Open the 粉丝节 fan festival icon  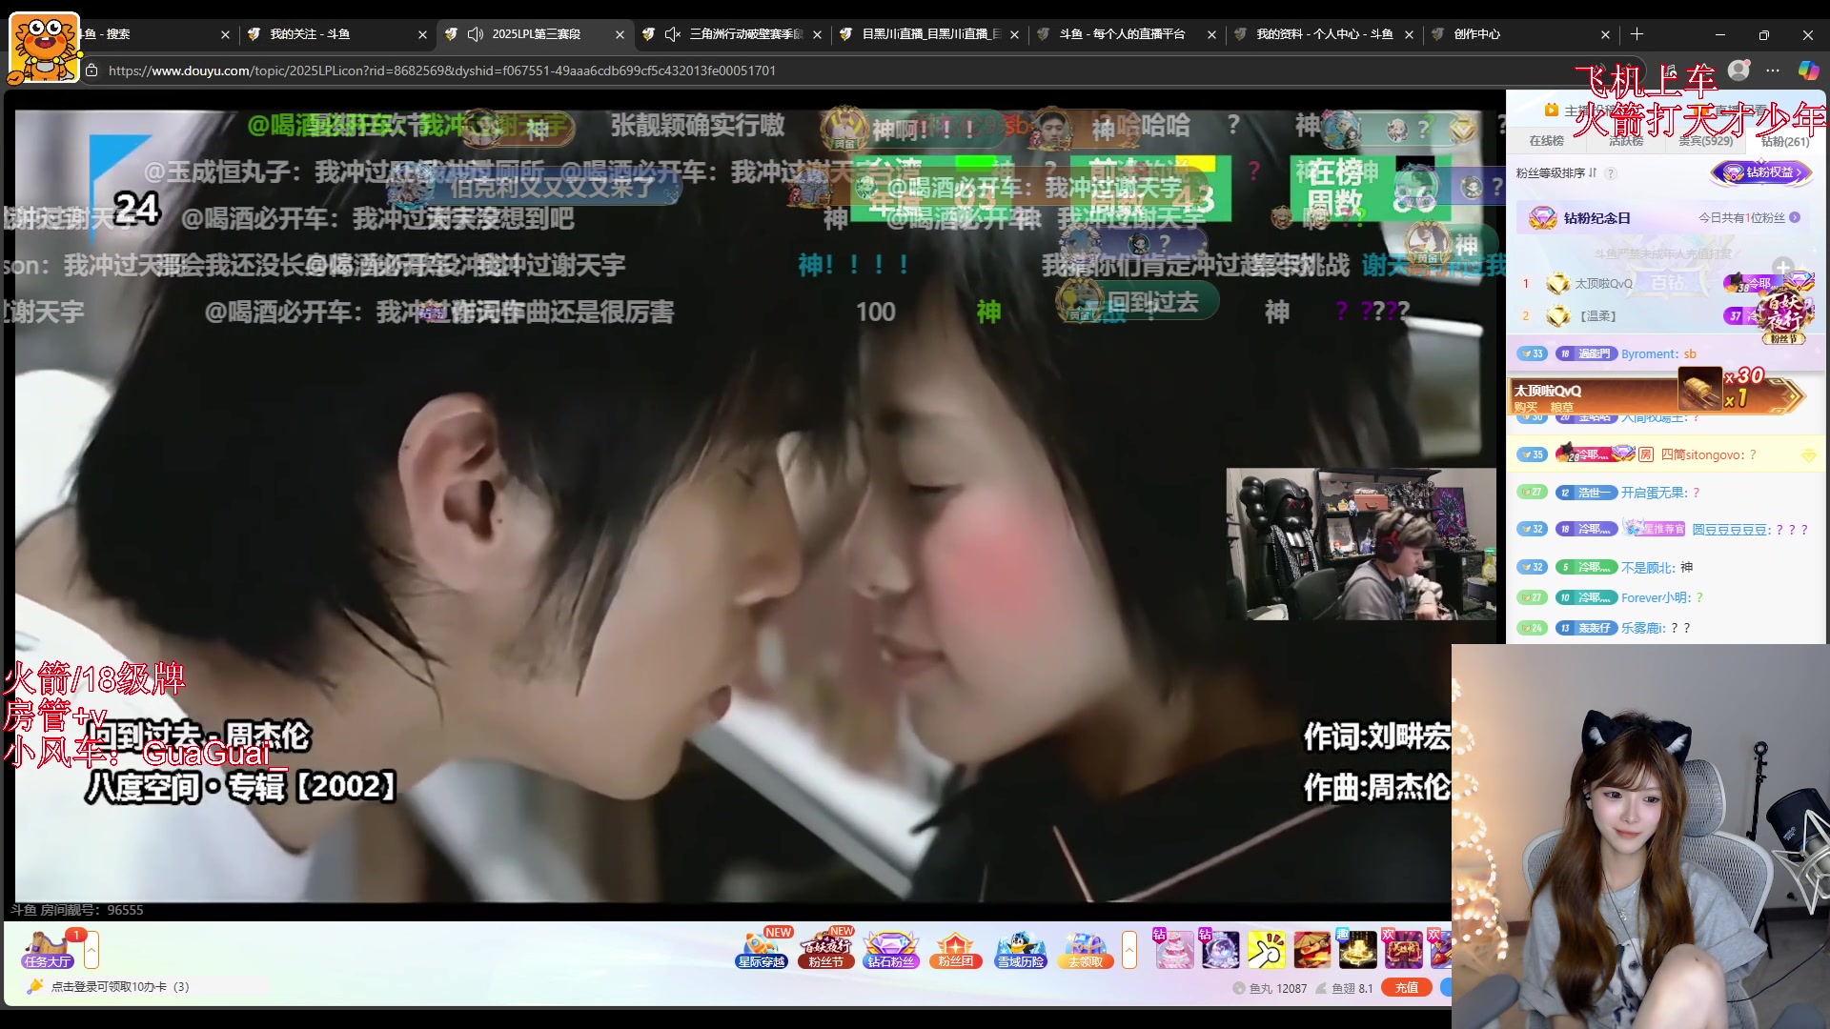[x=825, y=949]
